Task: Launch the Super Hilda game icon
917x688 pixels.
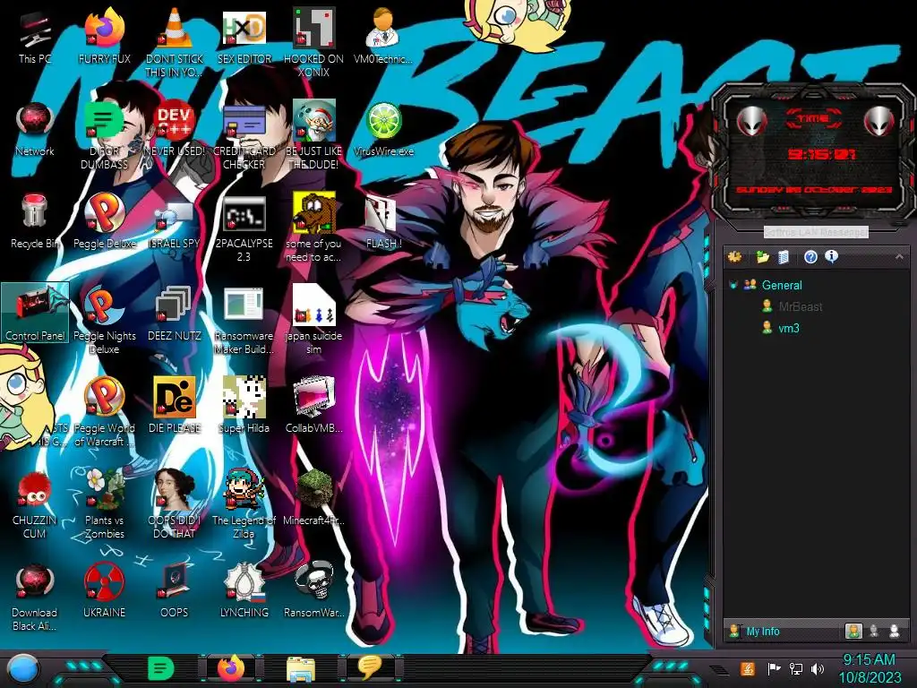Action: [x=244, y=405]
